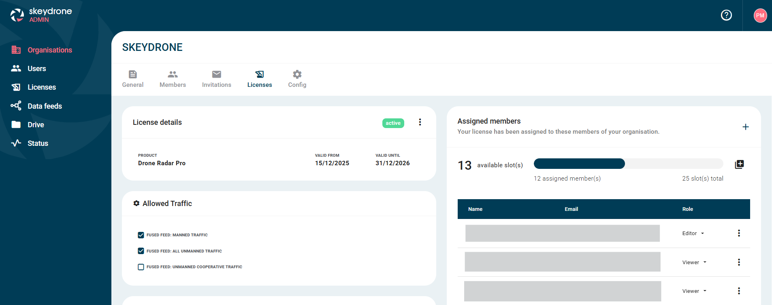Click the assigned slots progress bar
772x305 pixels.
[628, 164]
